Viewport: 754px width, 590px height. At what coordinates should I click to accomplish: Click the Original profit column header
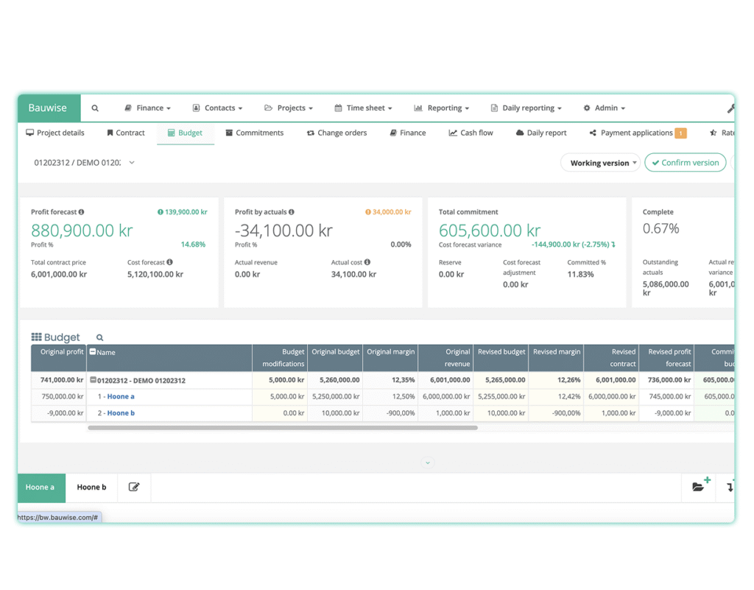pos(59,358)
